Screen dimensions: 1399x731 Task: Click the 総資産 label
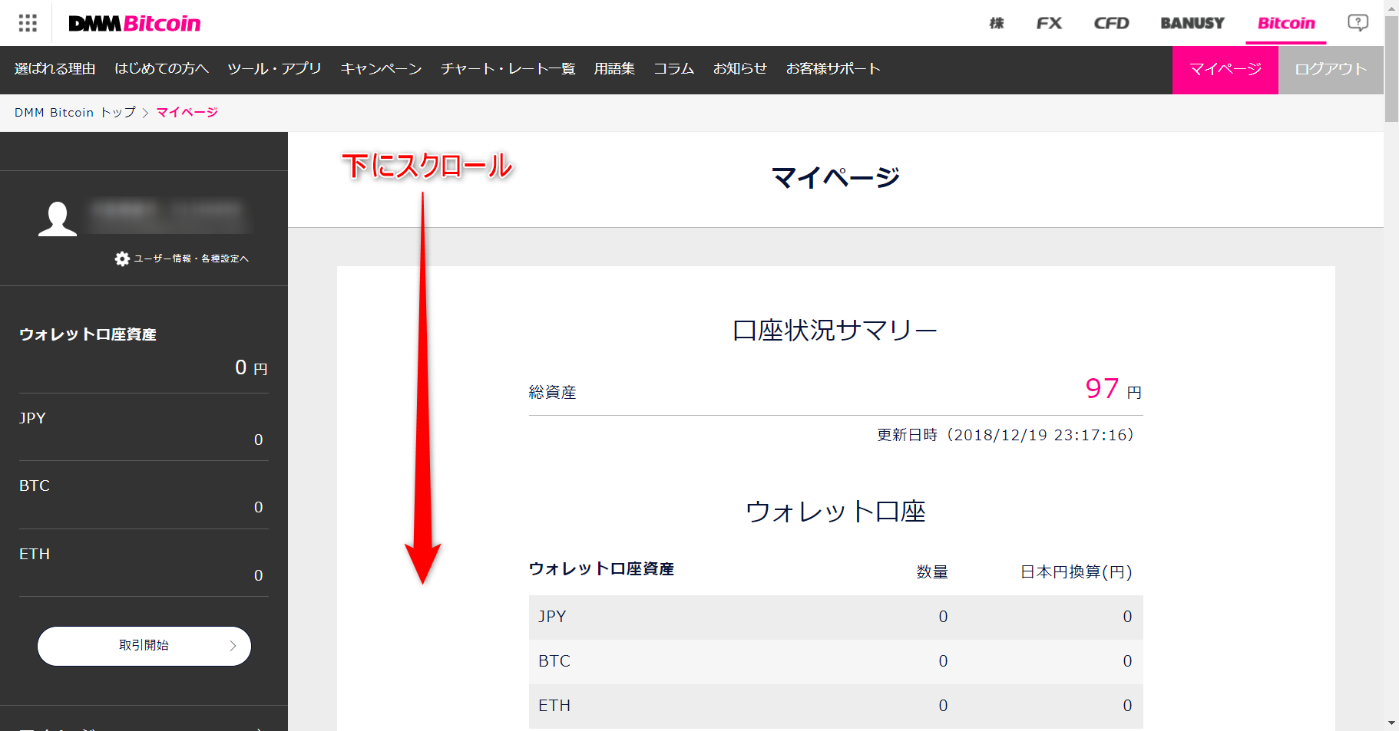pyautogui.click(x=553, y=393)
